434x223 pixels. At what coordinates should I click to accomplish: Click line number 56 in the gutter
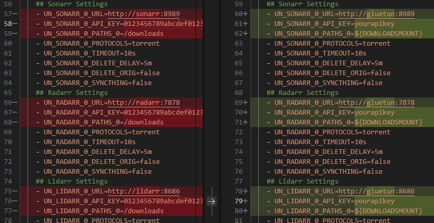[x=8, y=4]
